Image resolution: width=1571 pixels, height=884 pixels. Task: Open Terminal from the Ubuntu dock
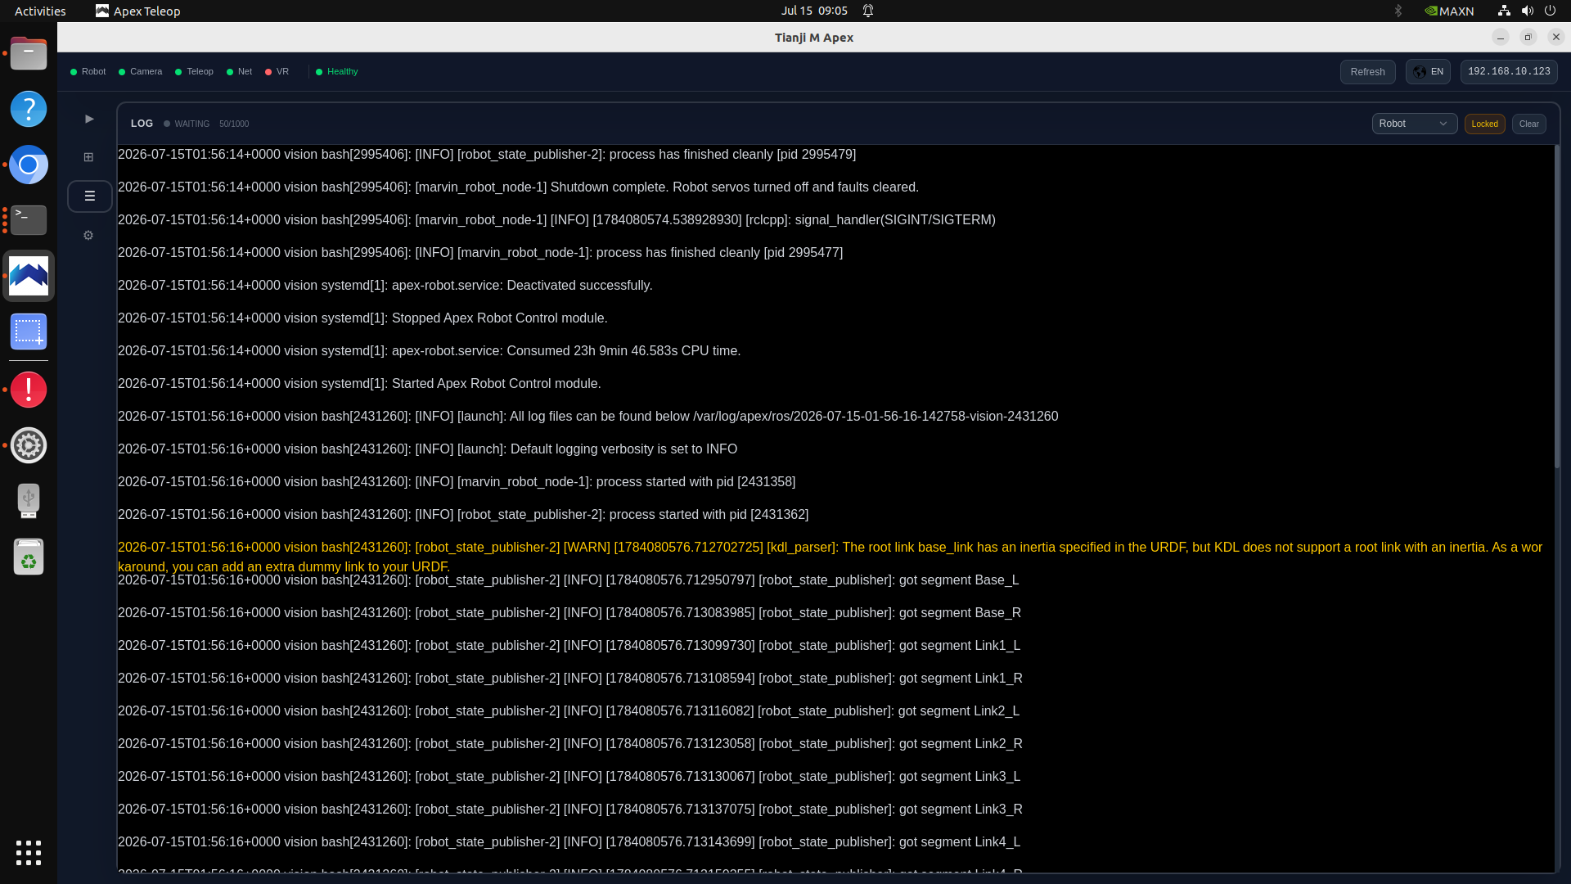click(x=29, y=220)
